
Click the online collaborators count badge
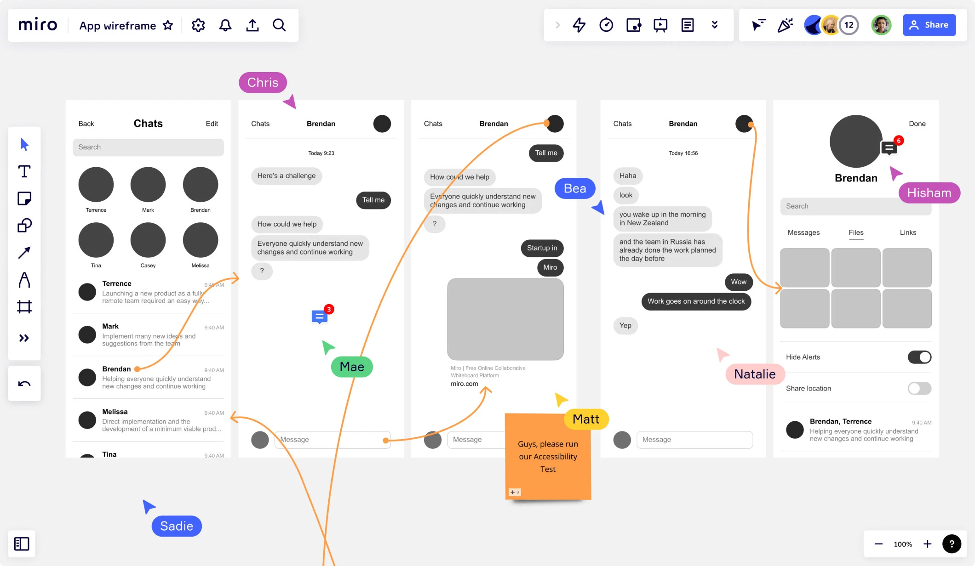point(849,24)
